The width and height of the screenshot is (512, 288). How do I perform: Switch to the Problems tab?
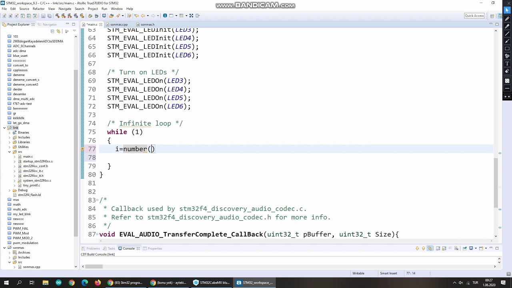(x=91, y=248)
